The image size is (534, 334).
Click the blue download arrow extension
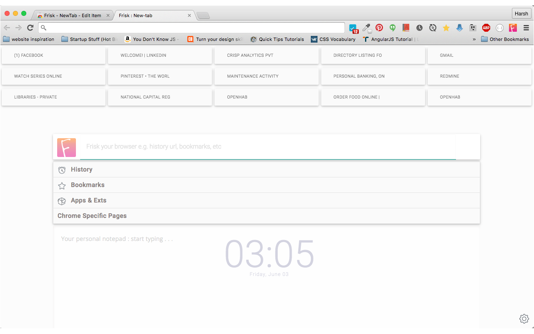[459, 28]
